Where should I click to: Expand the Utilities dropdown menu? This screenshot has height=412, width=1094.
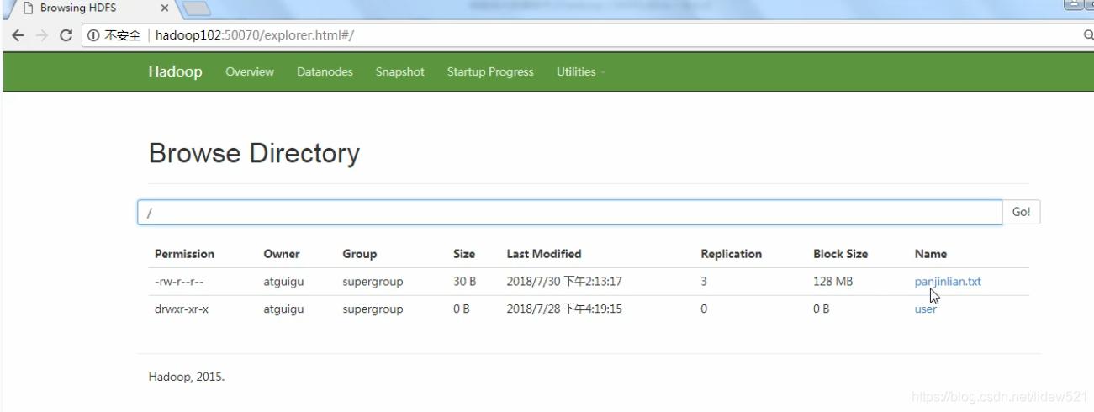[x=580, y=72]
